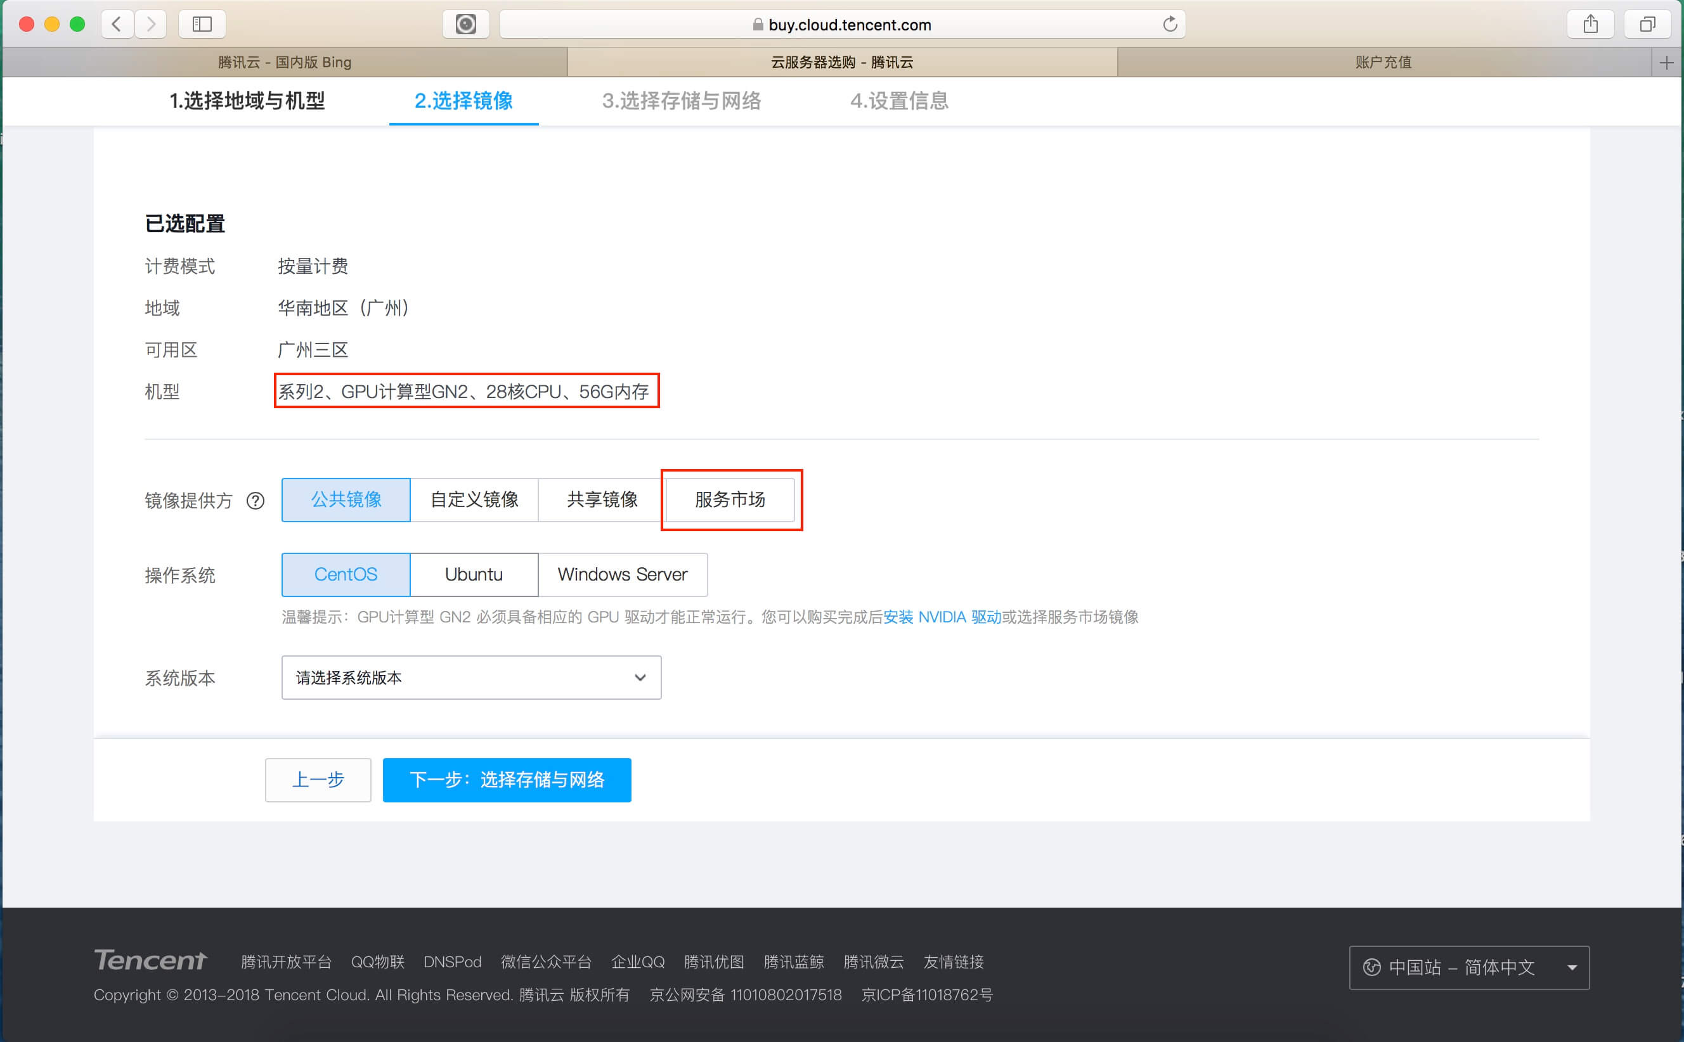Click the reload page icon

click(x=1170, y=25)
